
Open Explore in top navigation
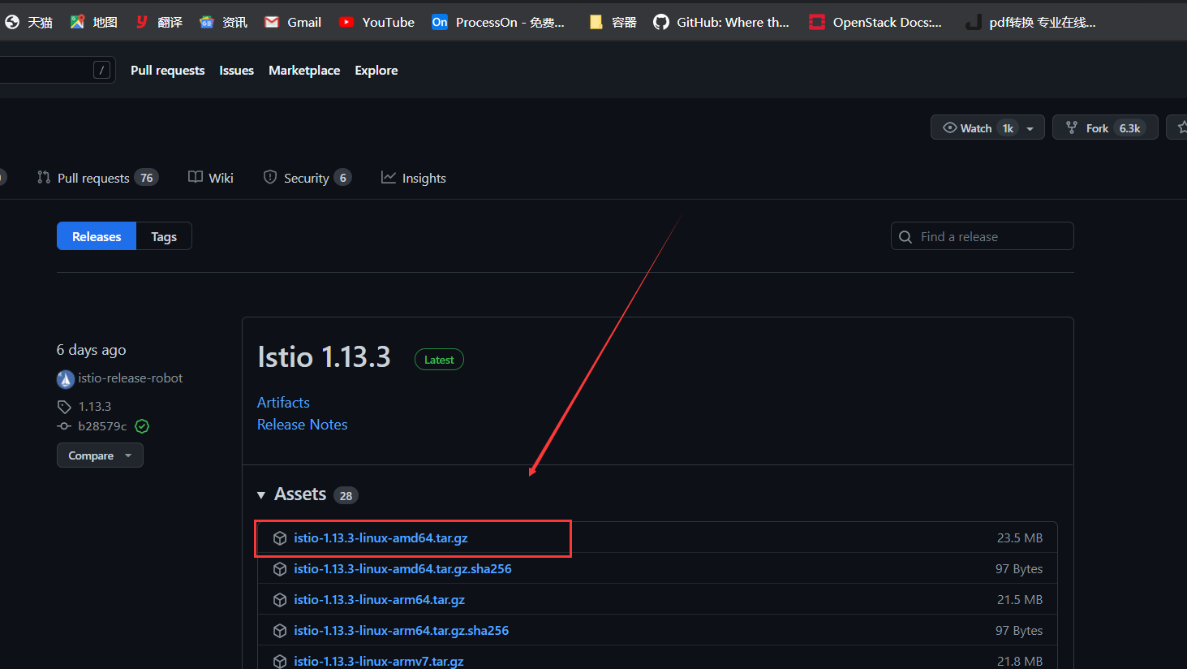(x=376, y=71)
